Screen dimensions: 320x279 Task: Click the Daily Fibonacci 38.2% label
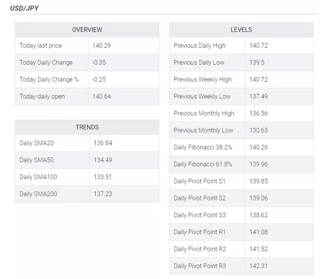point(203,147)
